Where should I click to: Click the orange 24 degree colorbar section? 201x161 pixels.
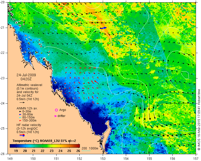pos(60,146)
